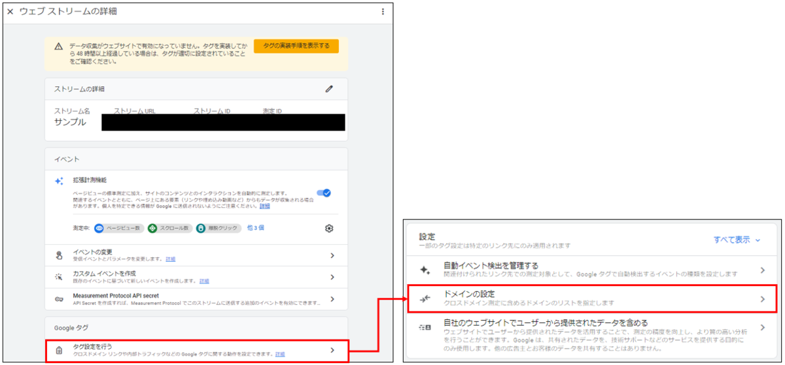785x365 pixels.
Task: Open 詳細 link under カスタム イベントを作成
Action: [x=204, y=281]
